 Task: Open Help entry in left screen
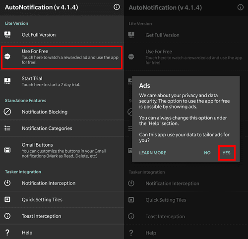pos(62,232)
